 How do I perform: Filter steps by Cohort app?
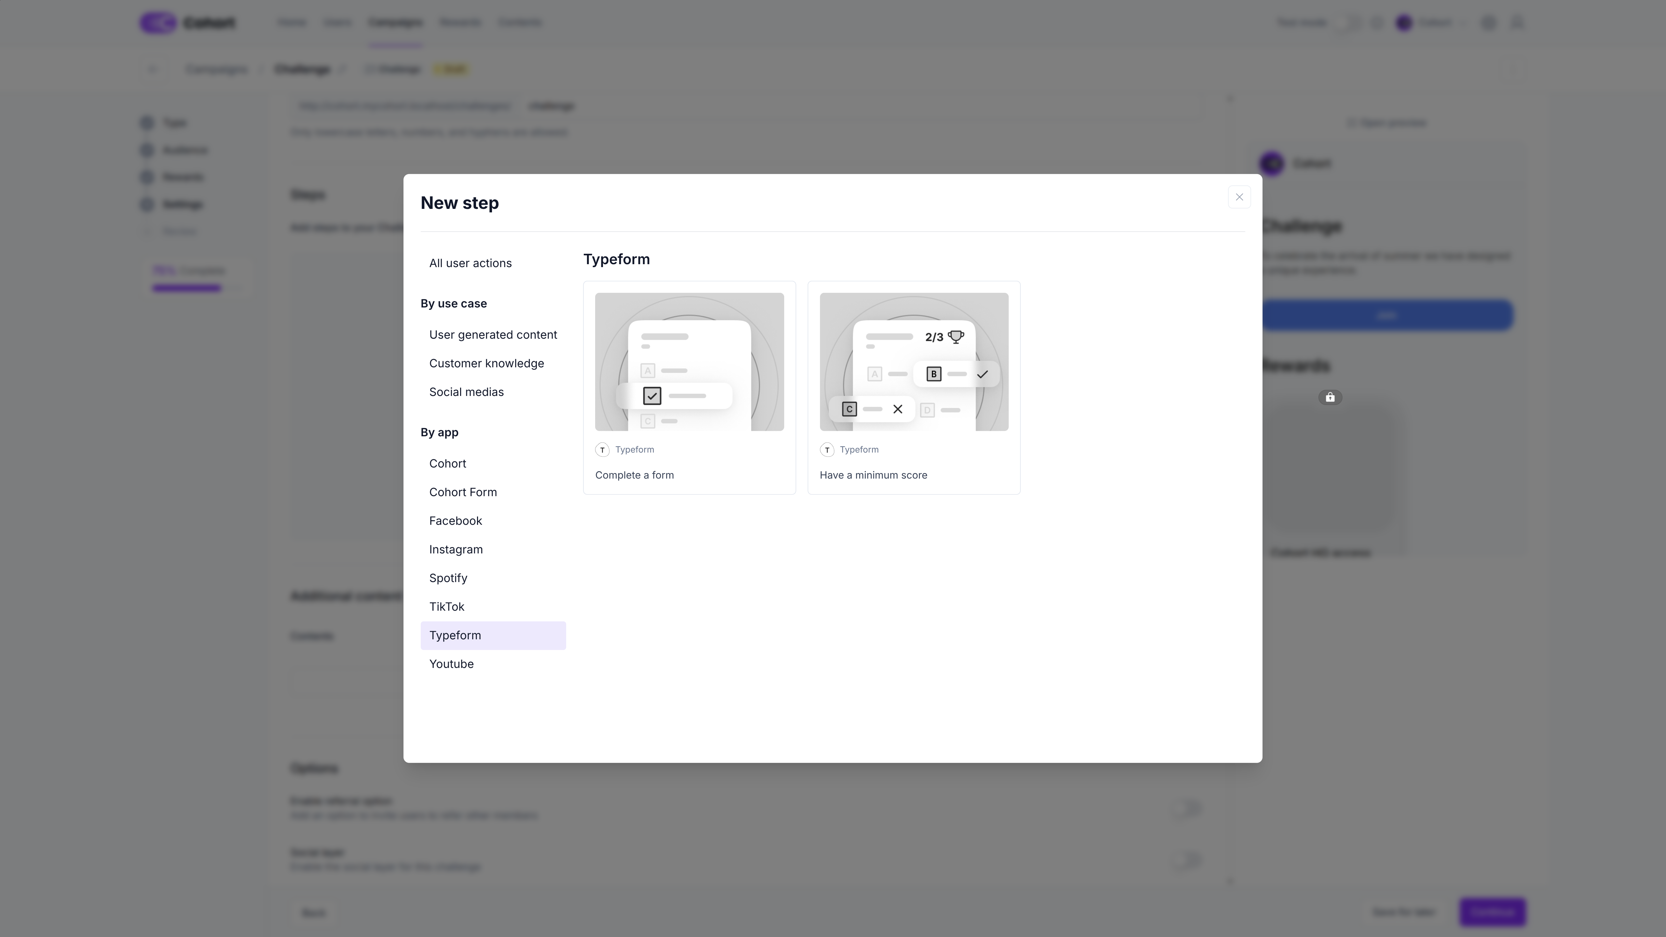tap(447, 464)
